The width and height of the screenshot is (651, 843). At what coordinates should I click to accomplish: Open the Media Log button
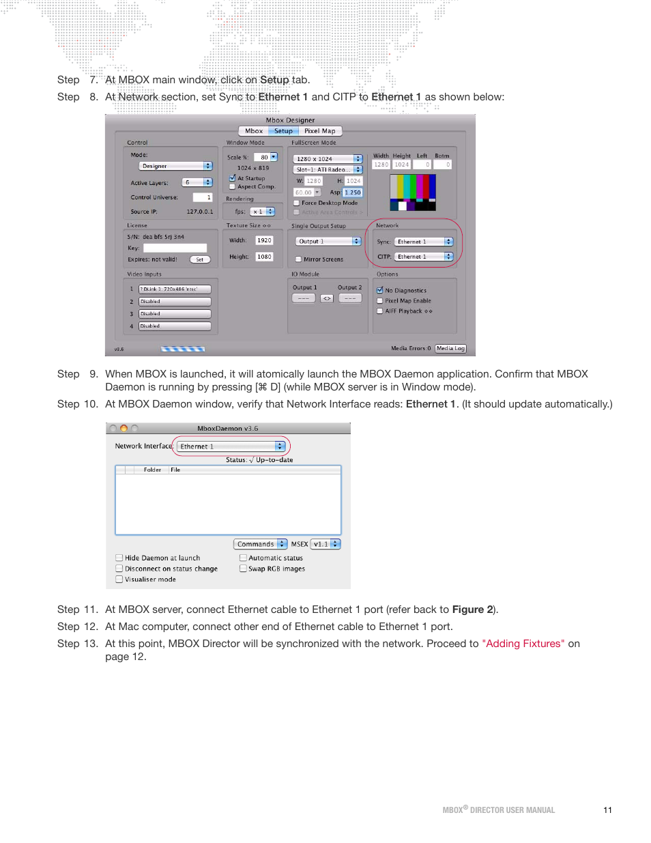click(x=450, y=348)
